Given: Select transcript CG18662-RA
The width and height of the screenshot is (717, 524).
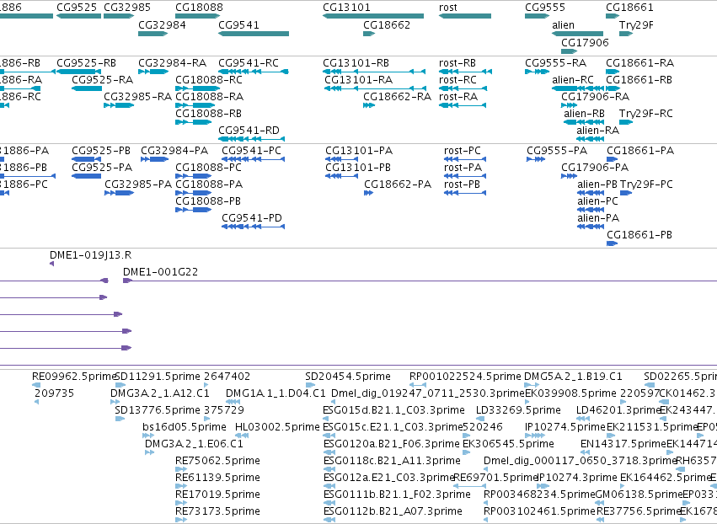Looking at the screenshot, I should point(398,97).
